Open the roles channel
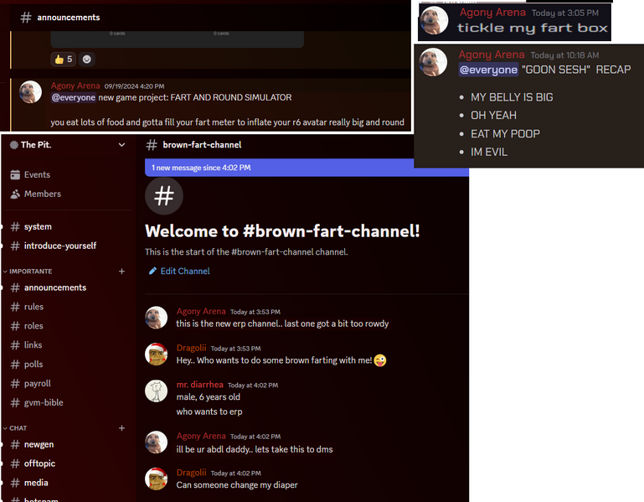This screenshot has width=644, height=502. click(x=33, y=326)
